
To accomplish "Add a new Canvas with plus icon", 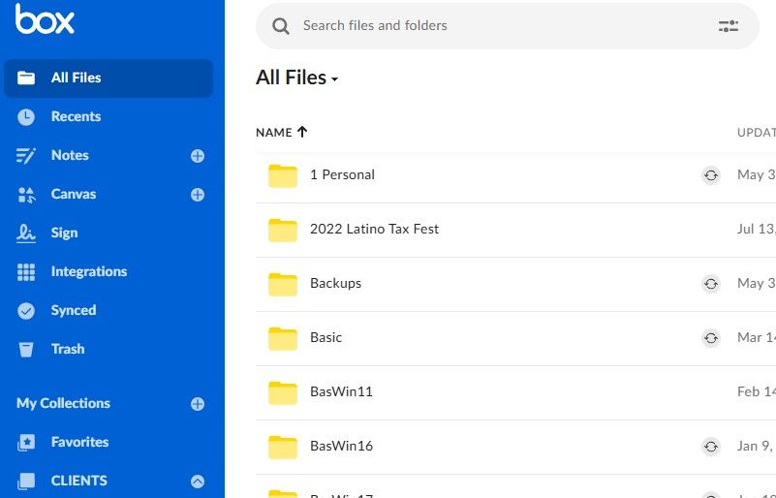I will tap(198, 195).
